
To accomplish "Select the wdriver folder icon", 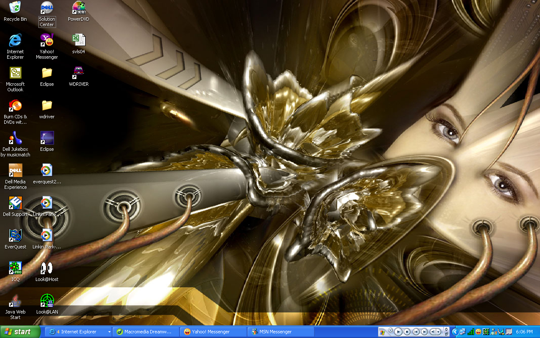I will pos(47,109).
